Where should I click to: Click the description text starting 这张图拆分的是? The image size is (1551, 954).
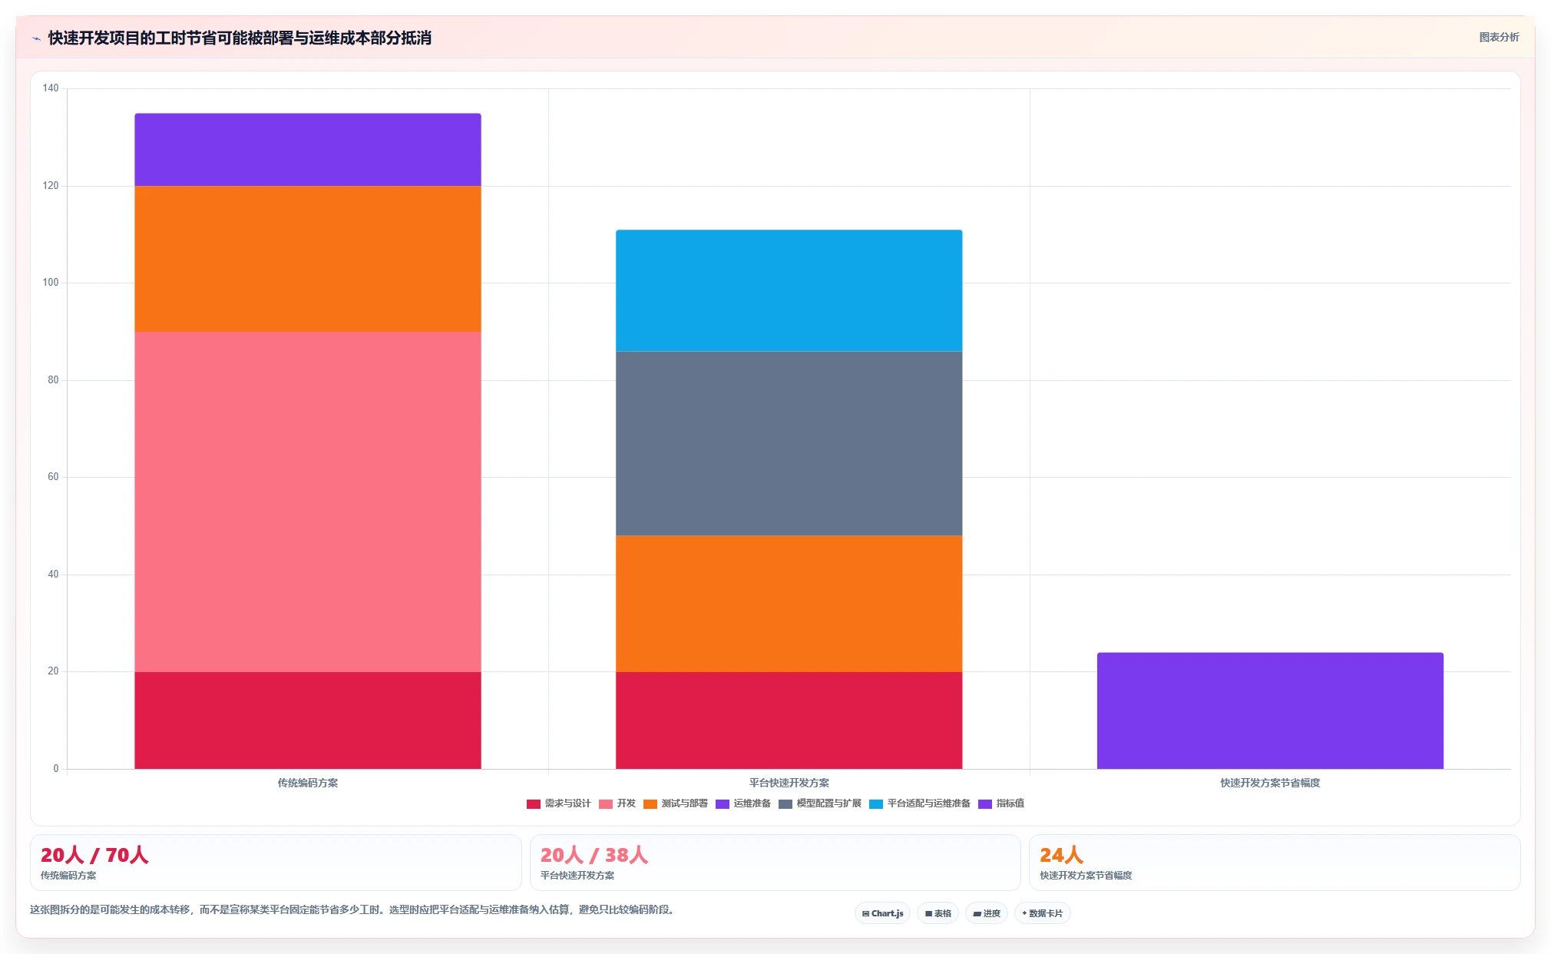pos(353,909)
